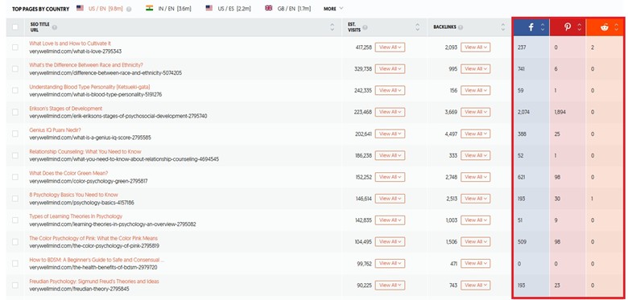This screenshot has height=300, width=628.
Task: Open The Color Psychology of Pink link
Action: click(x=93, y=238)
